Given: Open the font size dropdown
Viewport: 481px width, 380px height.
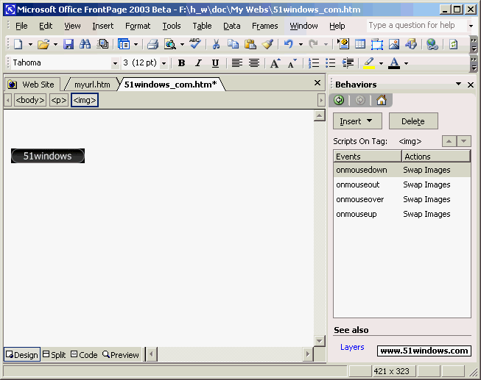Looking at the screenshot, I should [164, 63].
